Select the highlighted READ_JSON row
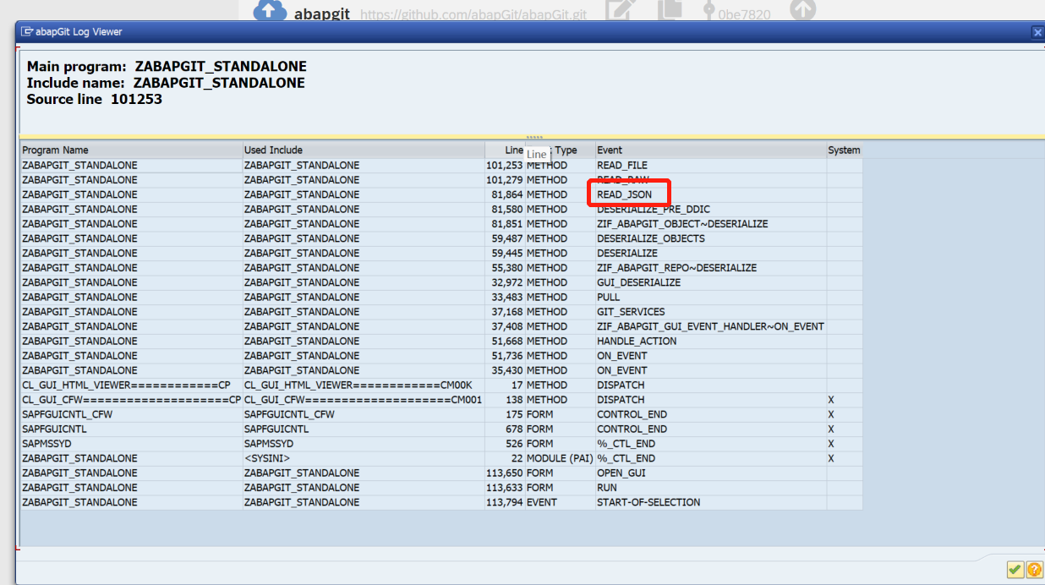Image resolution: width=1045 pixels, height=585 pixels. 629,194
